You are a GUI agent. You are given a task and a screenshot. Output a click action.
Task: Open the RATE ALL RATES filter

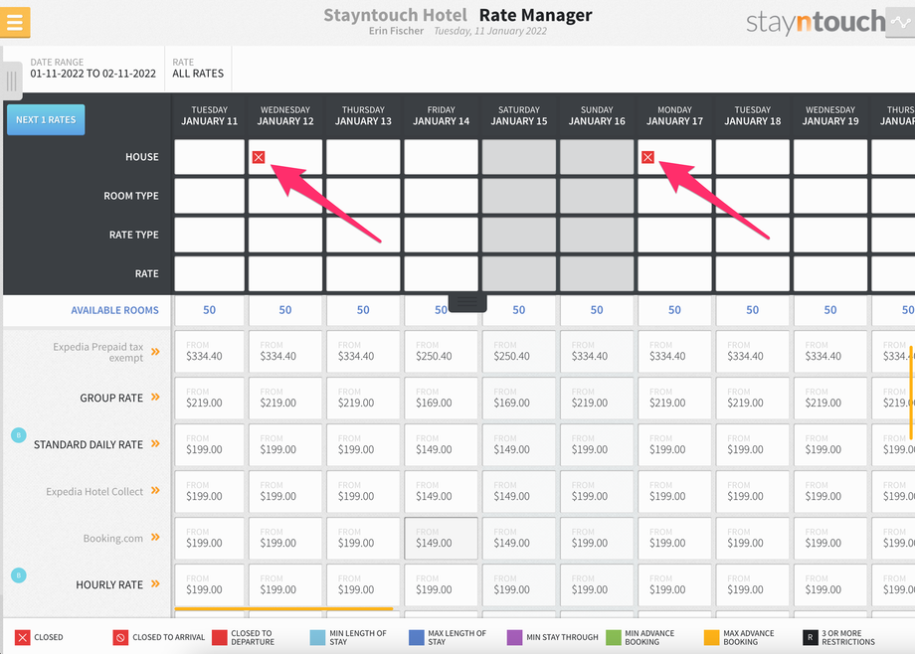(x=198, y=69)
